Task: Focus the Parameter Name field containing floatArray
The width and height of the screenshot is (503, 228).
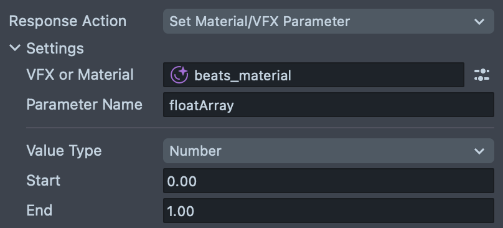Action: click(x=329, y=105)
